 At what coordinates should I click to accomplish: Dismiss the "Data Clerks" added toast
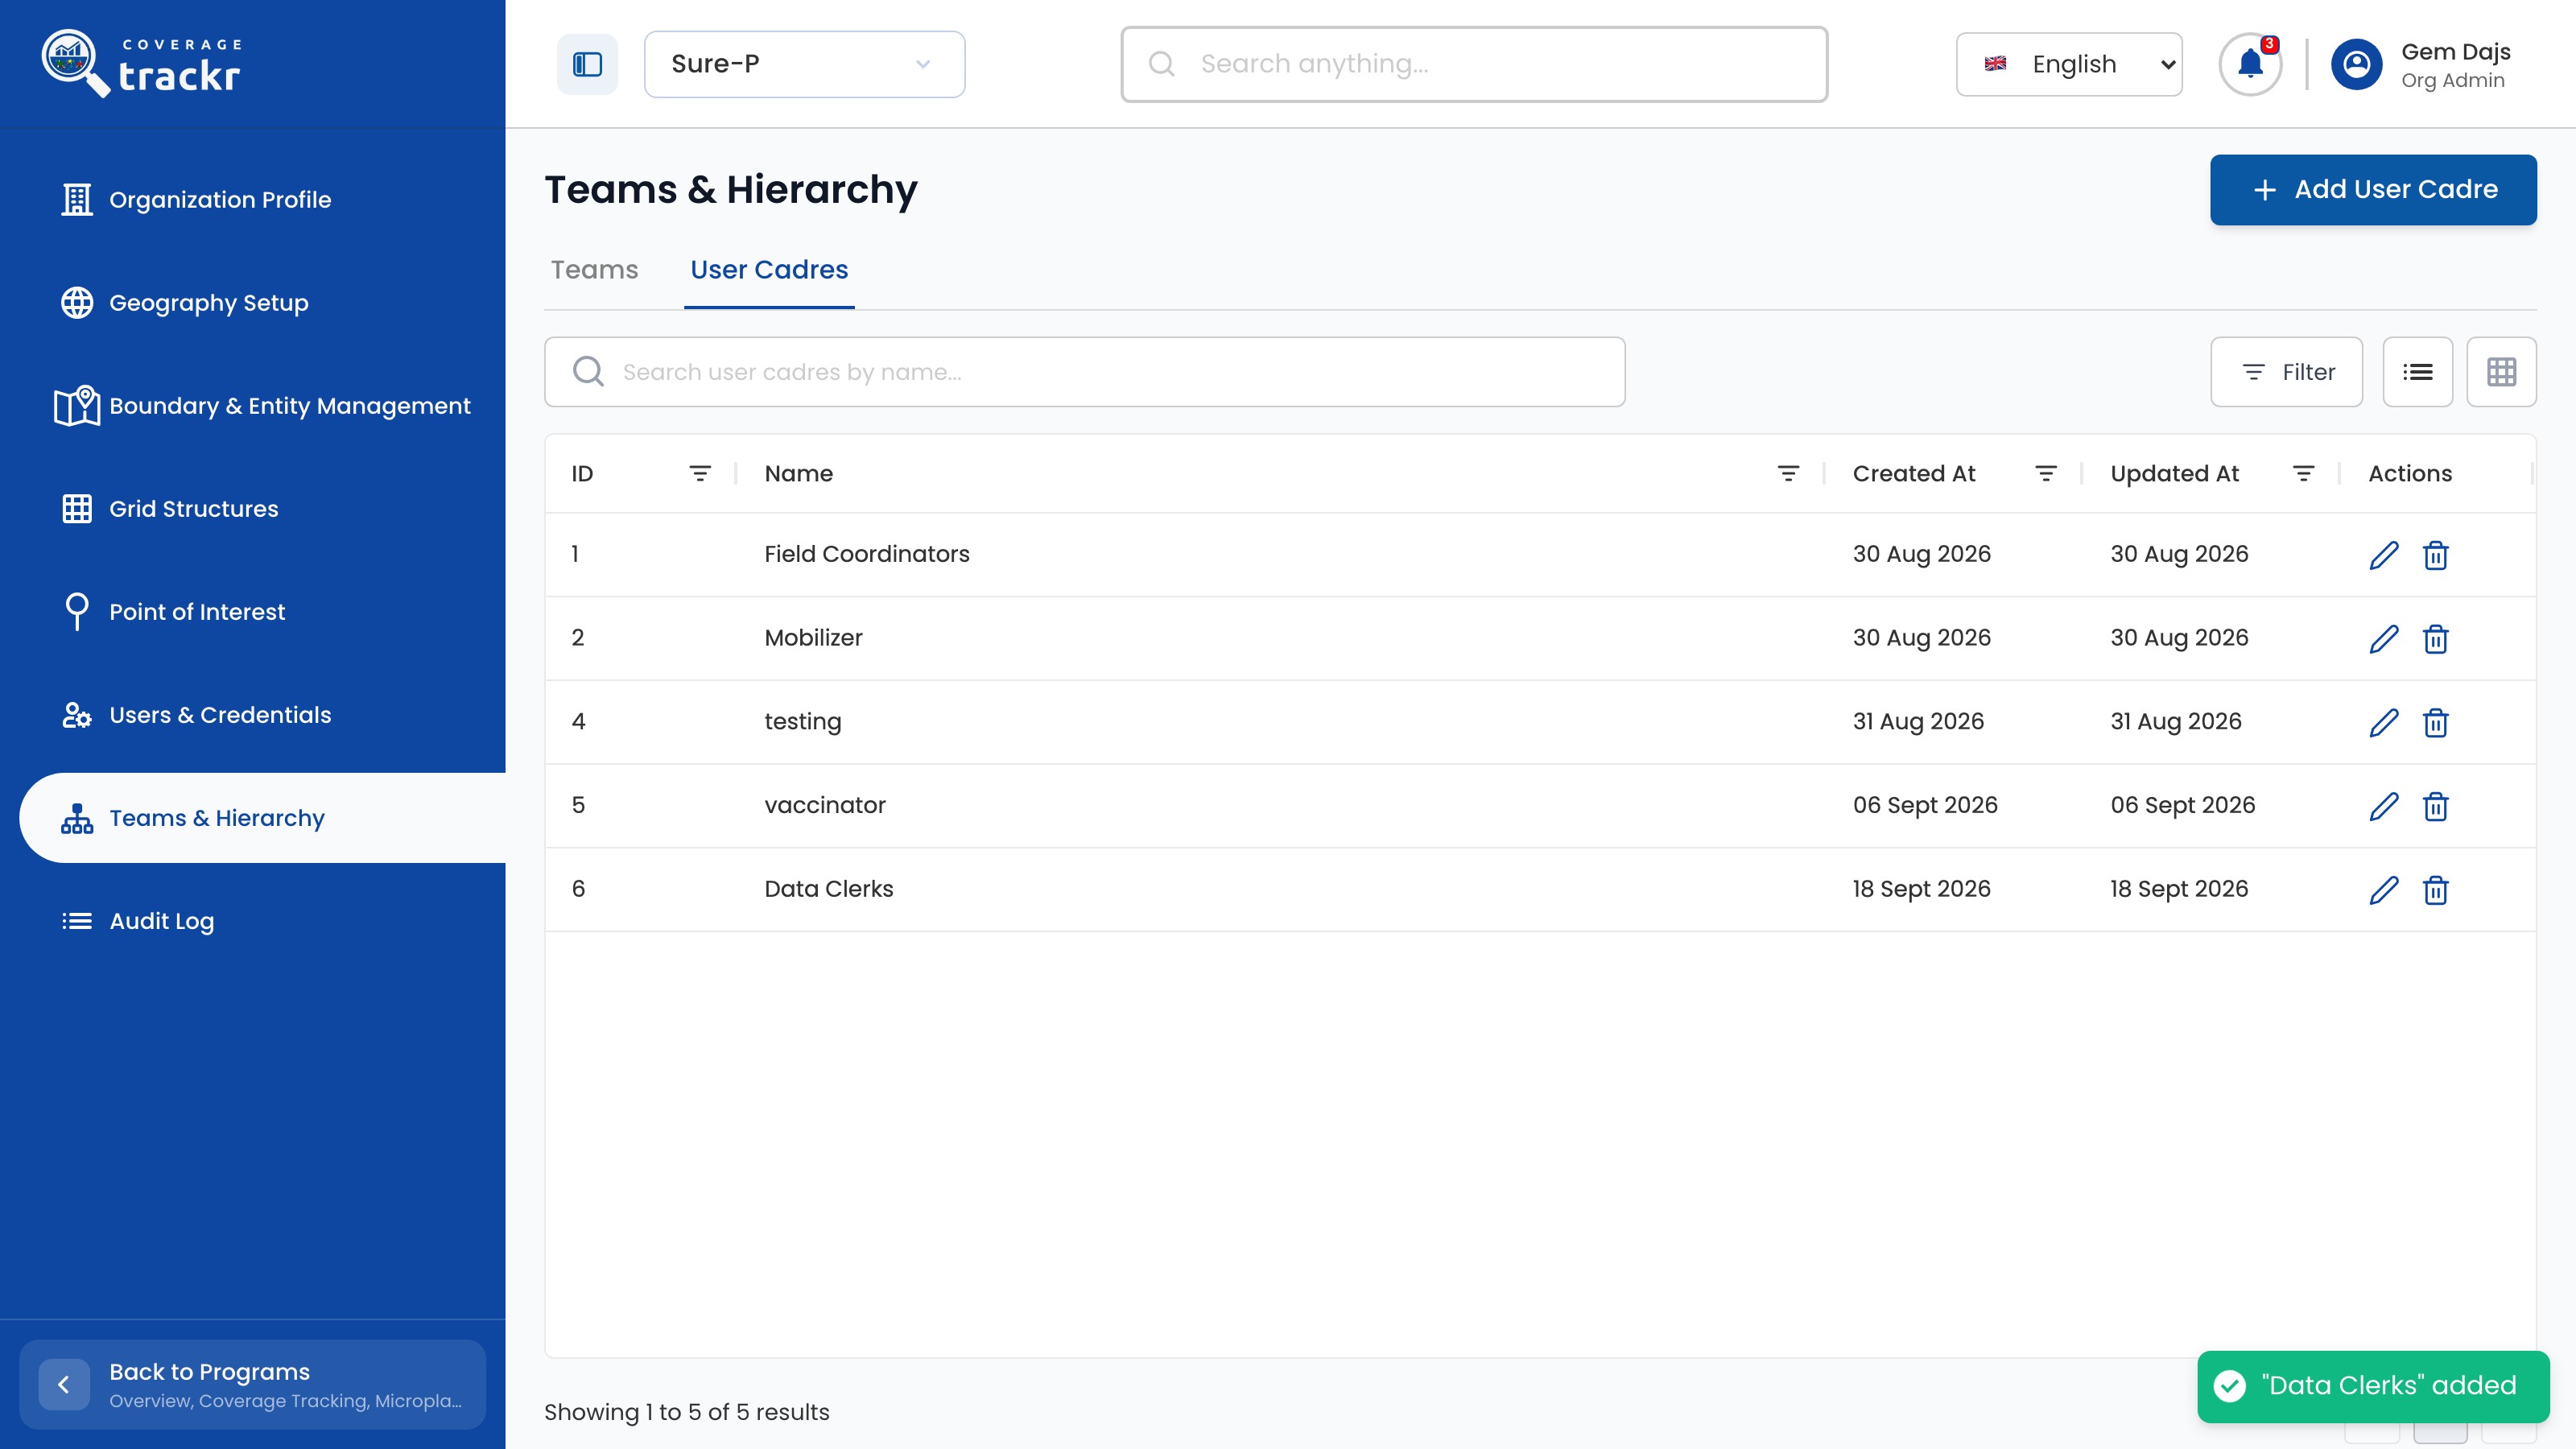(x=2373, y=1386)
